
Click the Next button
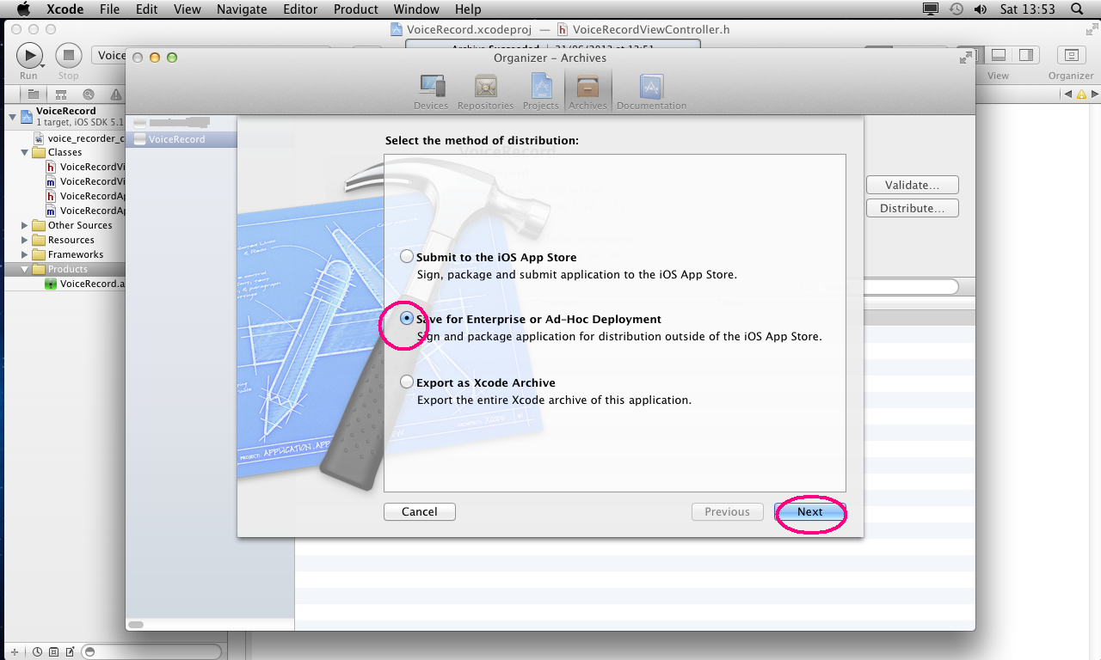click(810, 511)
